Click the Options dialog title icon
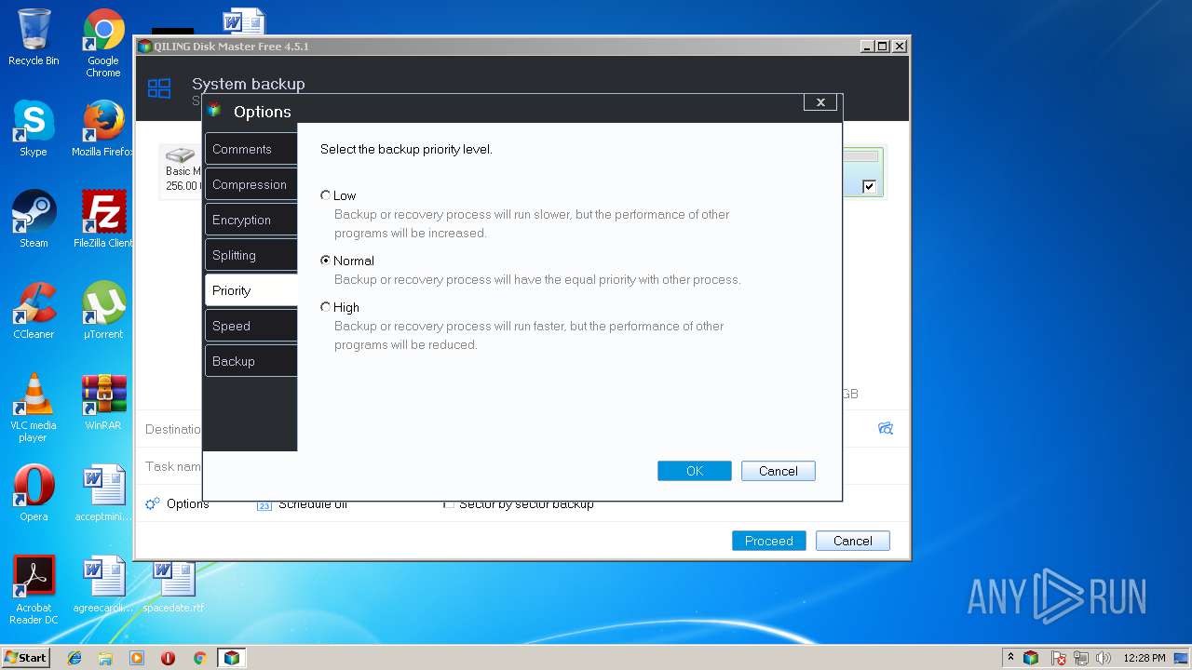The image size is (1192, 670). pos(214,110)
